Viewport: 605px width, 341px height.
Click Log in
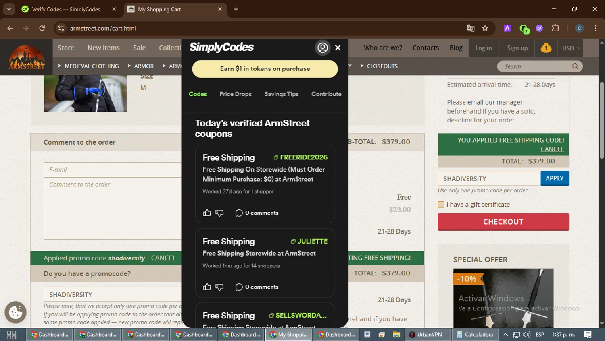[483, 48]
